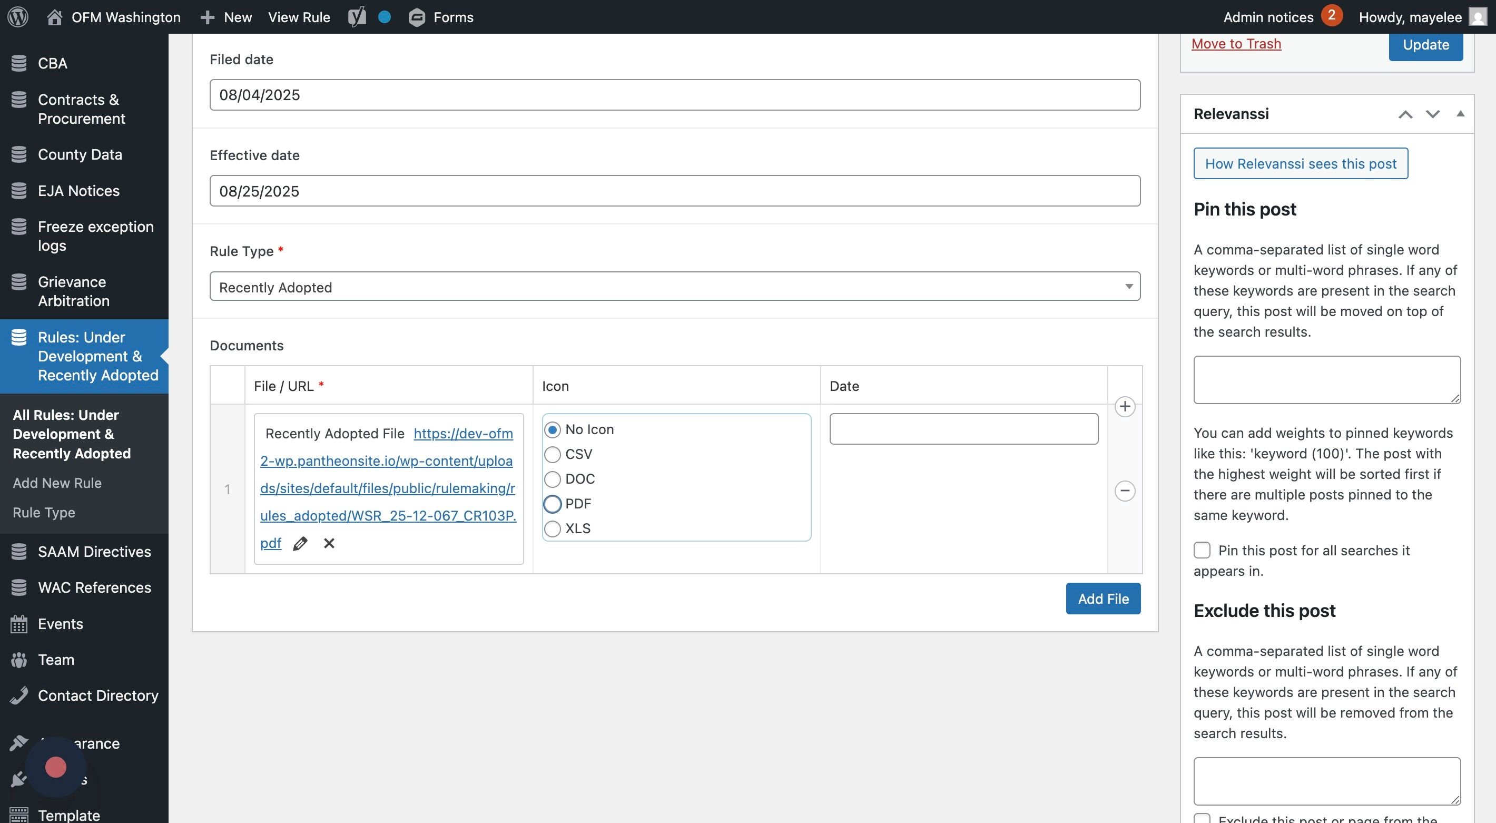Image resolution: width=1496 pixels, height=823 pixels.
Task: Click the blue Update button
Action: (1425, 45)
